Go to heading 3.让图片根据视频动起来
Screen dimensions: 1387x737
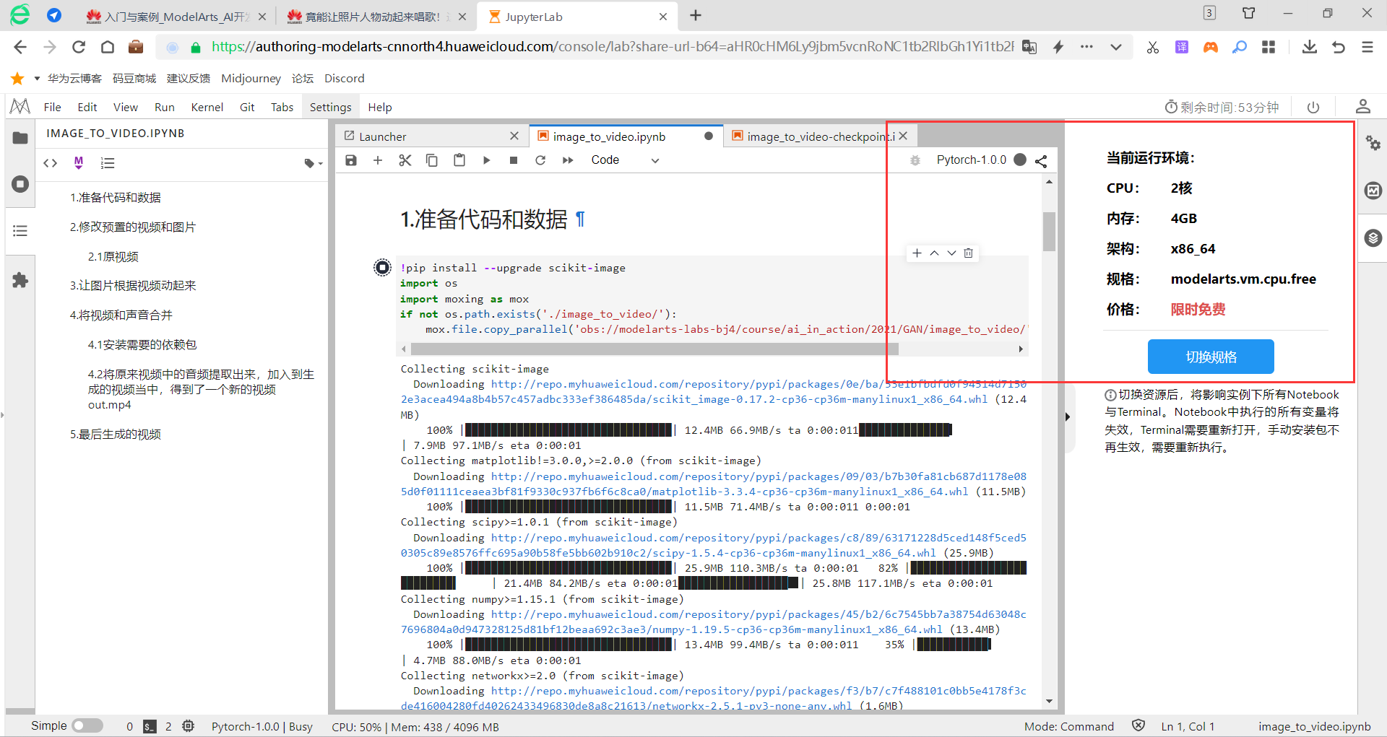(133, 286)
